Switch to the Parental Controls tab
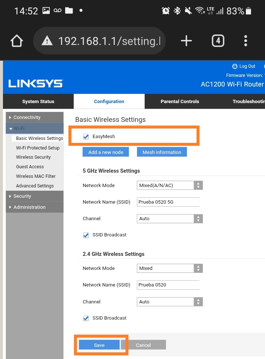The image size is (265, 359). 180,102
